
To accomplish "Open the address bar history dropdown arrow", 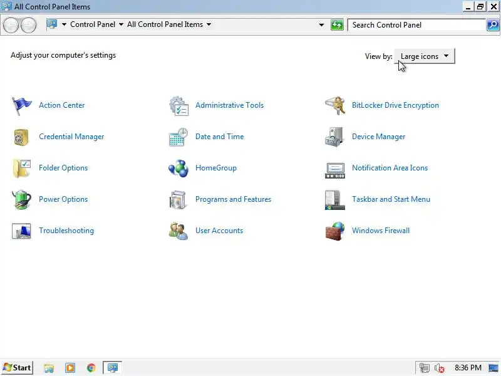I will point(321,25).
